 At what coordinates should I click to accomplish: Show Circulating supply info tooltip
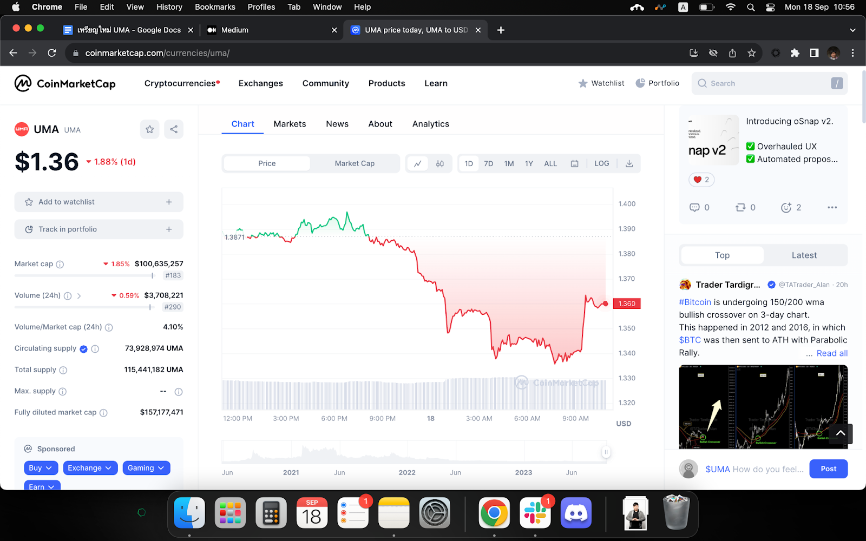point(95,349)
